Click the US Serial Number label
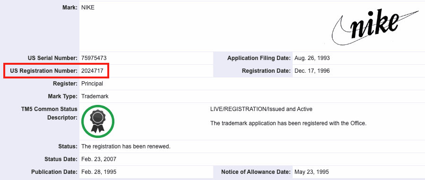 52,58
